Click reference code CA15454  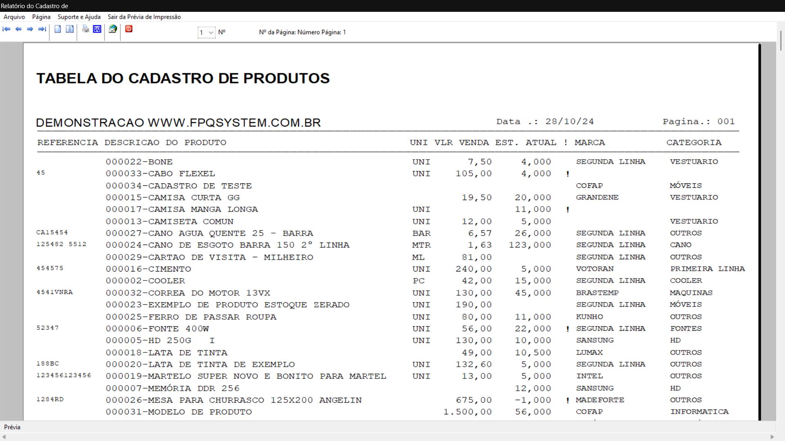[52, 232]
